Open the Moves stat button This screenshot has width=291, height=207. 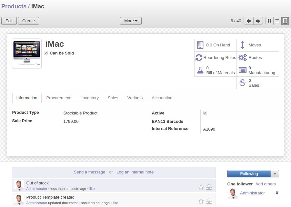pyautogui.click(x=258, y=45)
